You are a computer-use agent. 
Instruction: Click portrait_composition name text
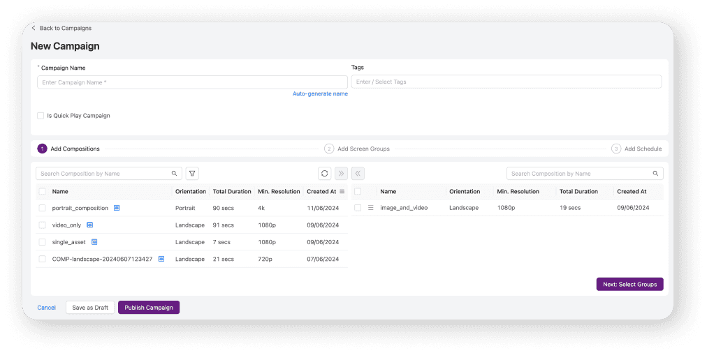[x=80, y=208]
